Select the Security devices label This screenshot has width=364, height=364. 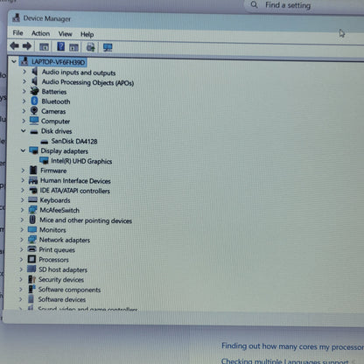tap(61, 280)
